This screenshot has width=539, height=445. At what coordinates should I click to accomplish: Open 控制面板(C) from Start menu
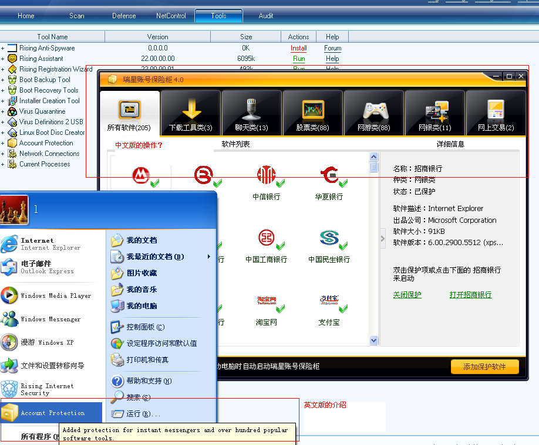(146, 327)
